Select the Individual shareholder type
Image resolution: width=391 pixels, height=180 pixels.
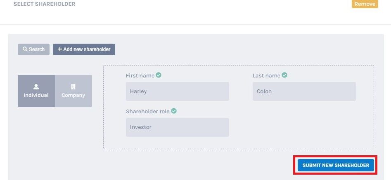coord(36,91)
